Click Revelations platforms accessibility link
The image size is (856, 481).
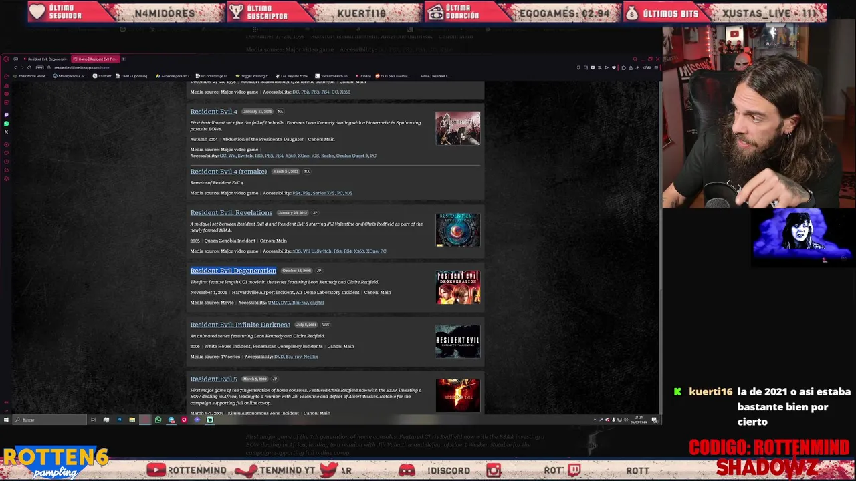(x=339, y=251)
